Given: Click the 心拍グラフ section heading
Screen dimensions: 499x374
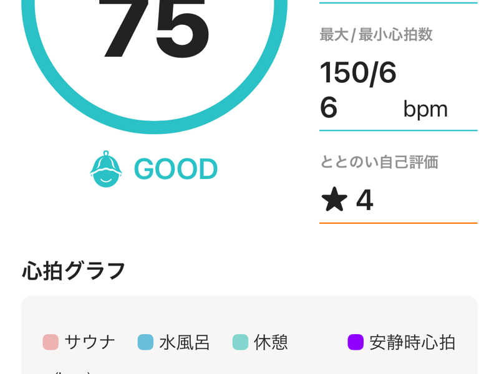Looking at the screenshot, I should pos(74,271).
